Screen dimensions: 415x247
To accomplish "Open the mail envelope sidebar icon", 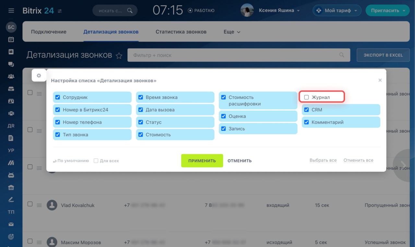I will click(x=11, y=224).
